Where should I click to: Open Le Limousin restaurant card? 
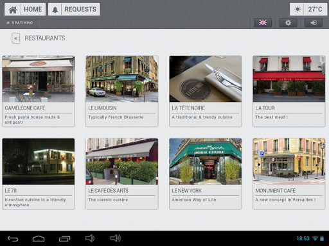(x=122, y=92)
